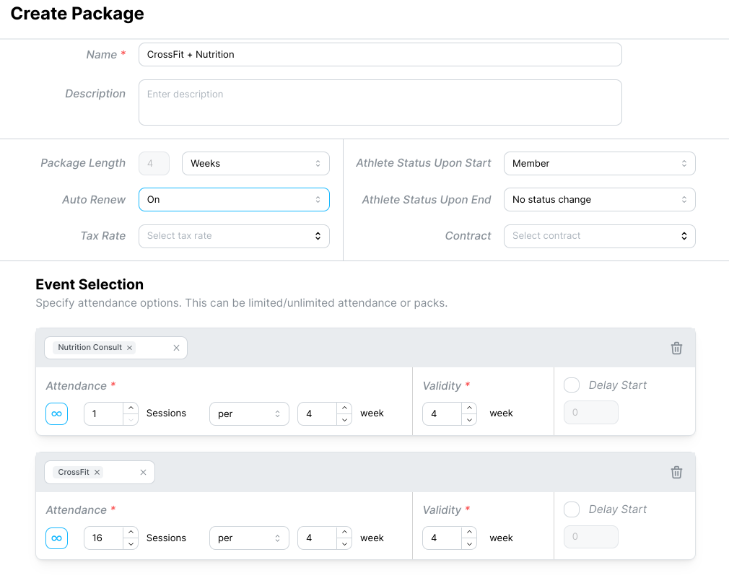Enable Delay Start for CrossFit

point(572,509)
